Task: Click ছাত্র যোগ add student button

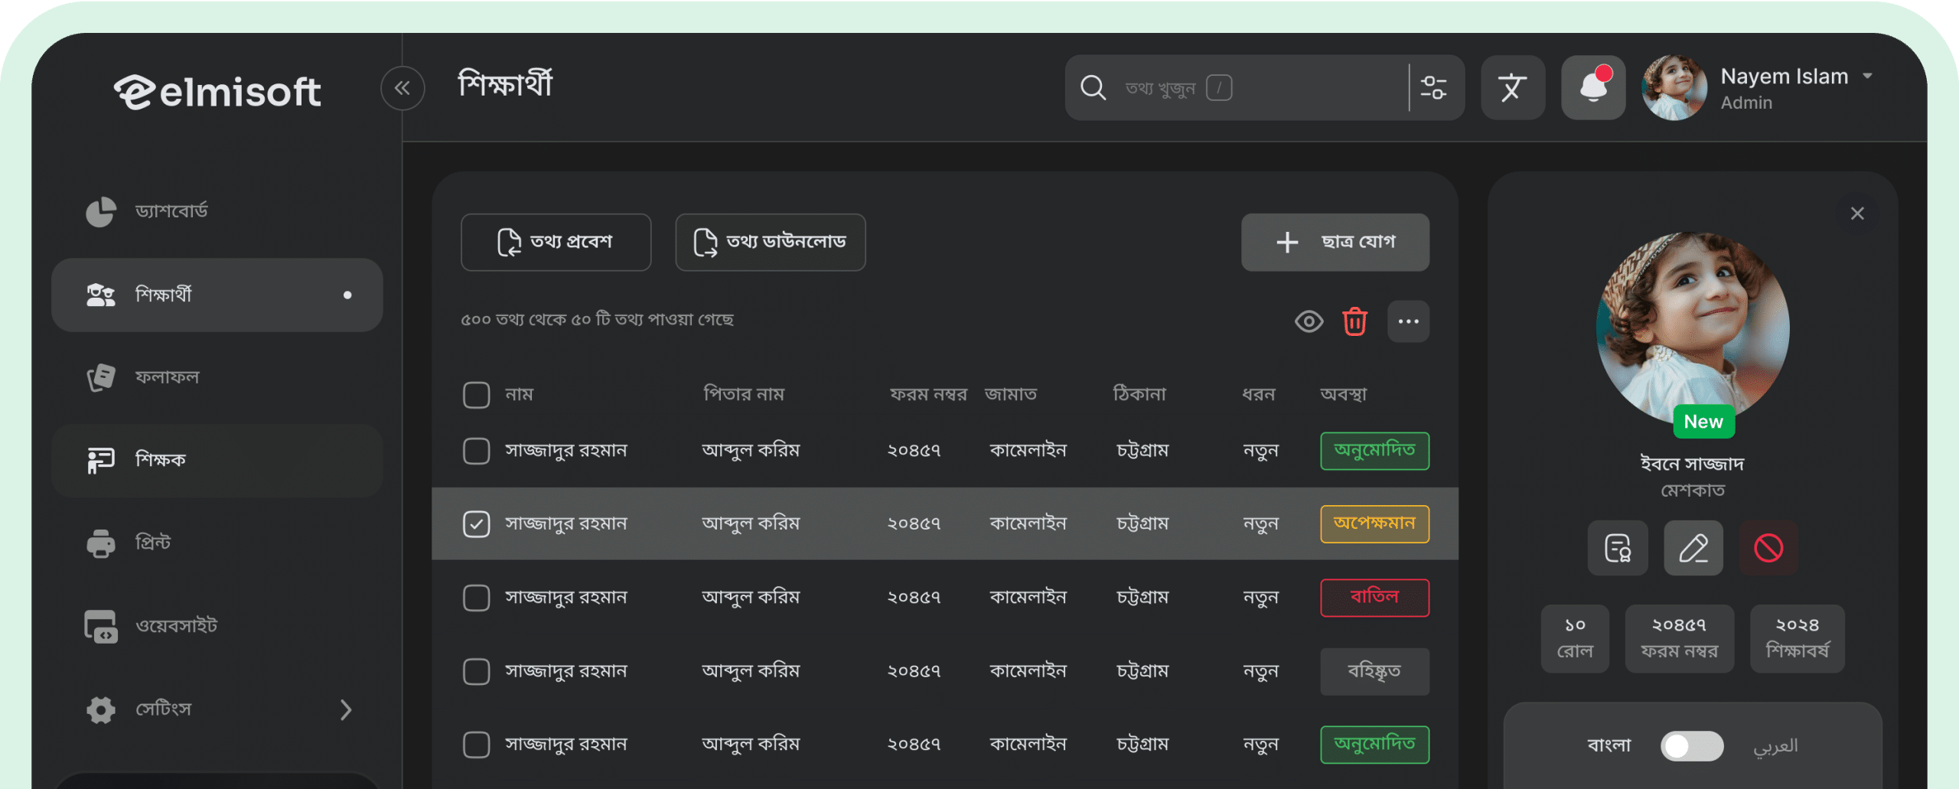Action: pos(1335,242)
